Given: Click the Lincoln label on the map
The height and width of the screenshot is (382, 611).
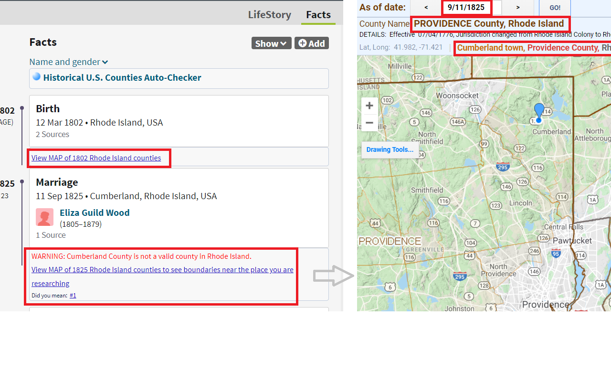Looking at the screenshot, I should coord(521,203).
